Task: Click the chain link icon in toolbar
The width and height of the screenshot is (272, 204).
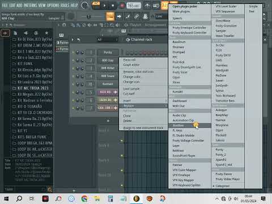Action: click(137, 16)
